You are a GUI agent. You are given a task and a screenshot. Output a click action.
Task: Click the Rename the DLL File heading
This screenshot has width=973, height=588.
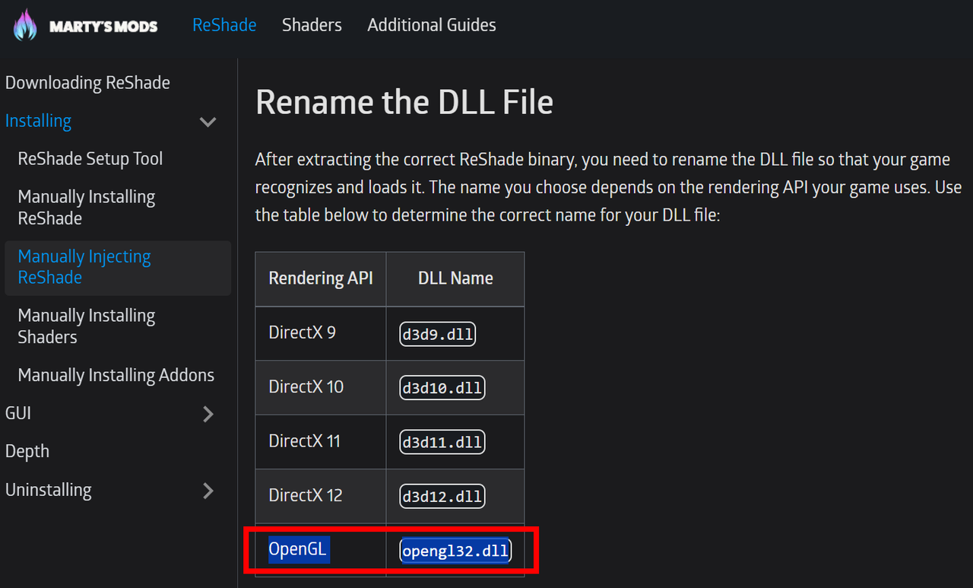[x=404, y=102]
